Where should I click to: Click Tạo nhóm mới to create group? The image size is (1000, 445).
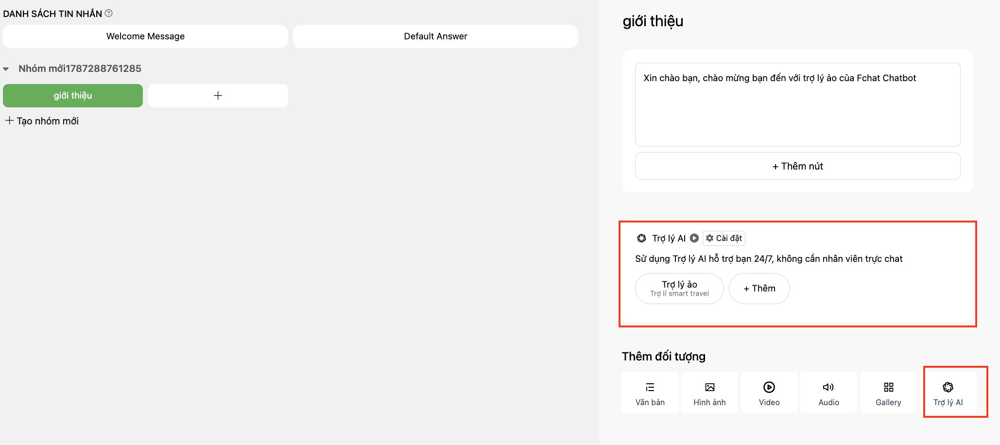point(42,121)
